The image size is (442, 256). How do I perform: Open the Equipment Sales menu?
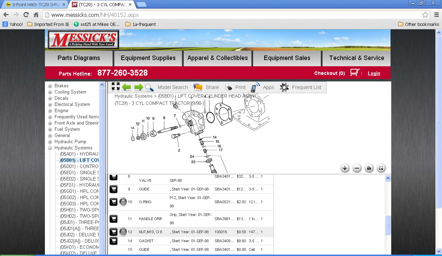[x=287, y=58]
